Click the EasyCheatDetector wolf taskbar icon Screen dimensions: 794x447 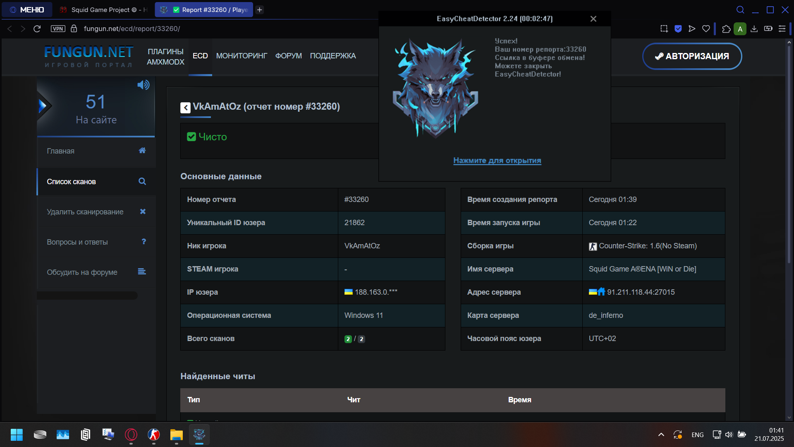pos(199,435)
